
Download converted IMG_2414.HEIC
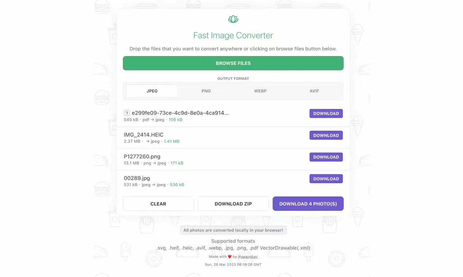click(x=326, y=135)
